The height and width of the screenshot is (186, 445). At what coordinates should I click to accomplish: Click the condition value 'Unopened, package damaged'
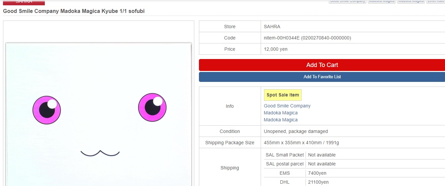point(296,131)
